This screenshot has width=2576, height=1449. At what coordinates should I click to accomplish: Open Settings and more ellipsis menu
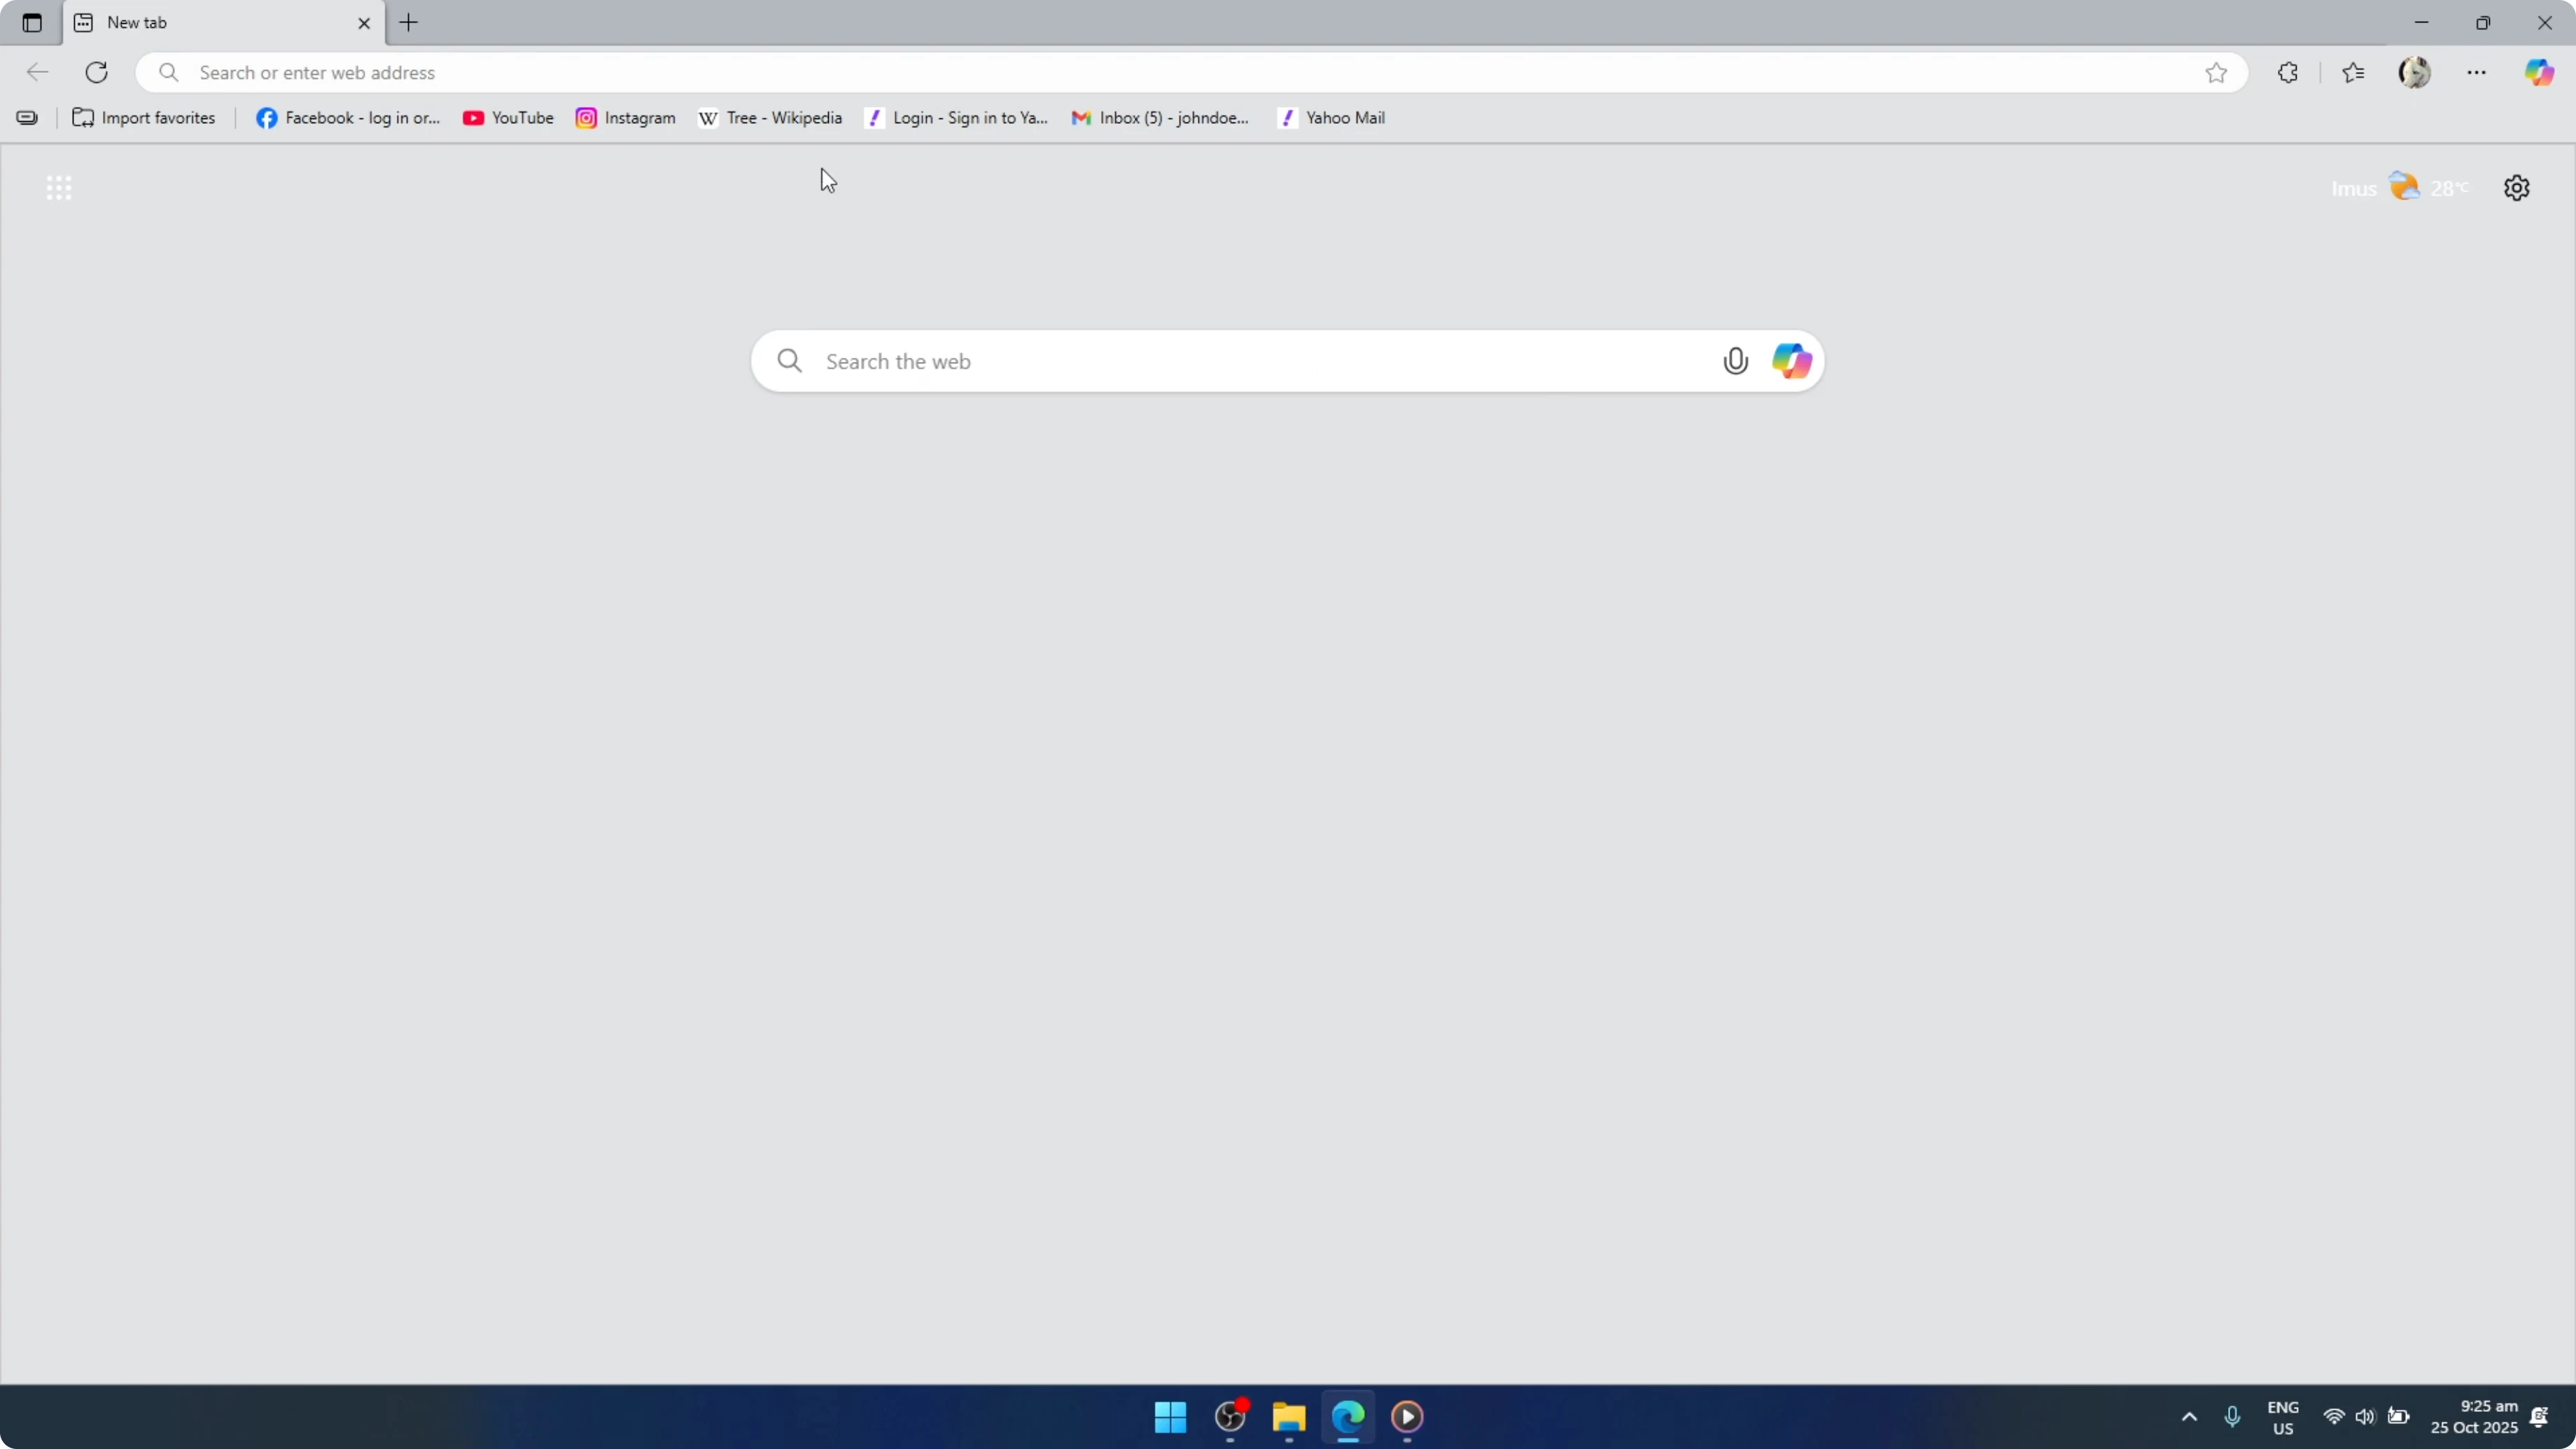2476,72
